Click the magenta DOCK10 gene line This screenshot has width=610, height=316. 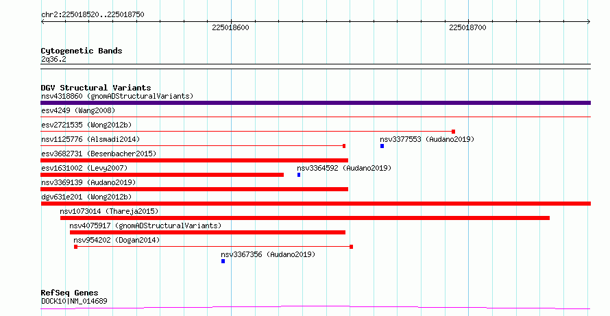point(315,308)
